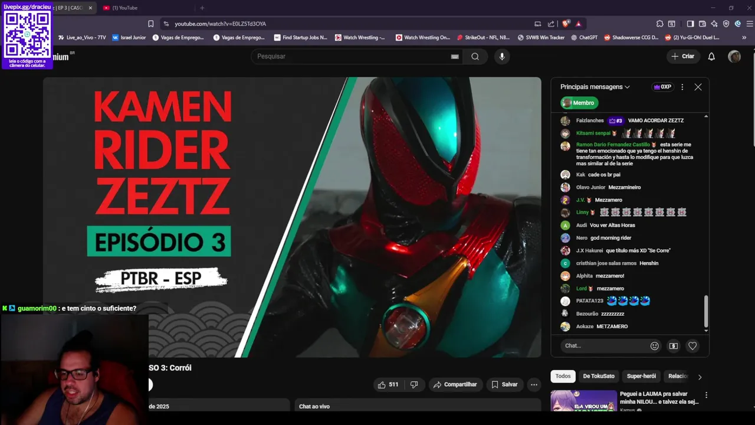Viewport: 755px width, 425px height.
Task: Select the Todos filter chip
Action: pyautogui.click(x=563, y=376)
